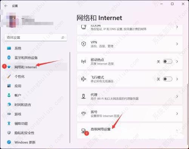Close the Settings window

tap(183, 4)
